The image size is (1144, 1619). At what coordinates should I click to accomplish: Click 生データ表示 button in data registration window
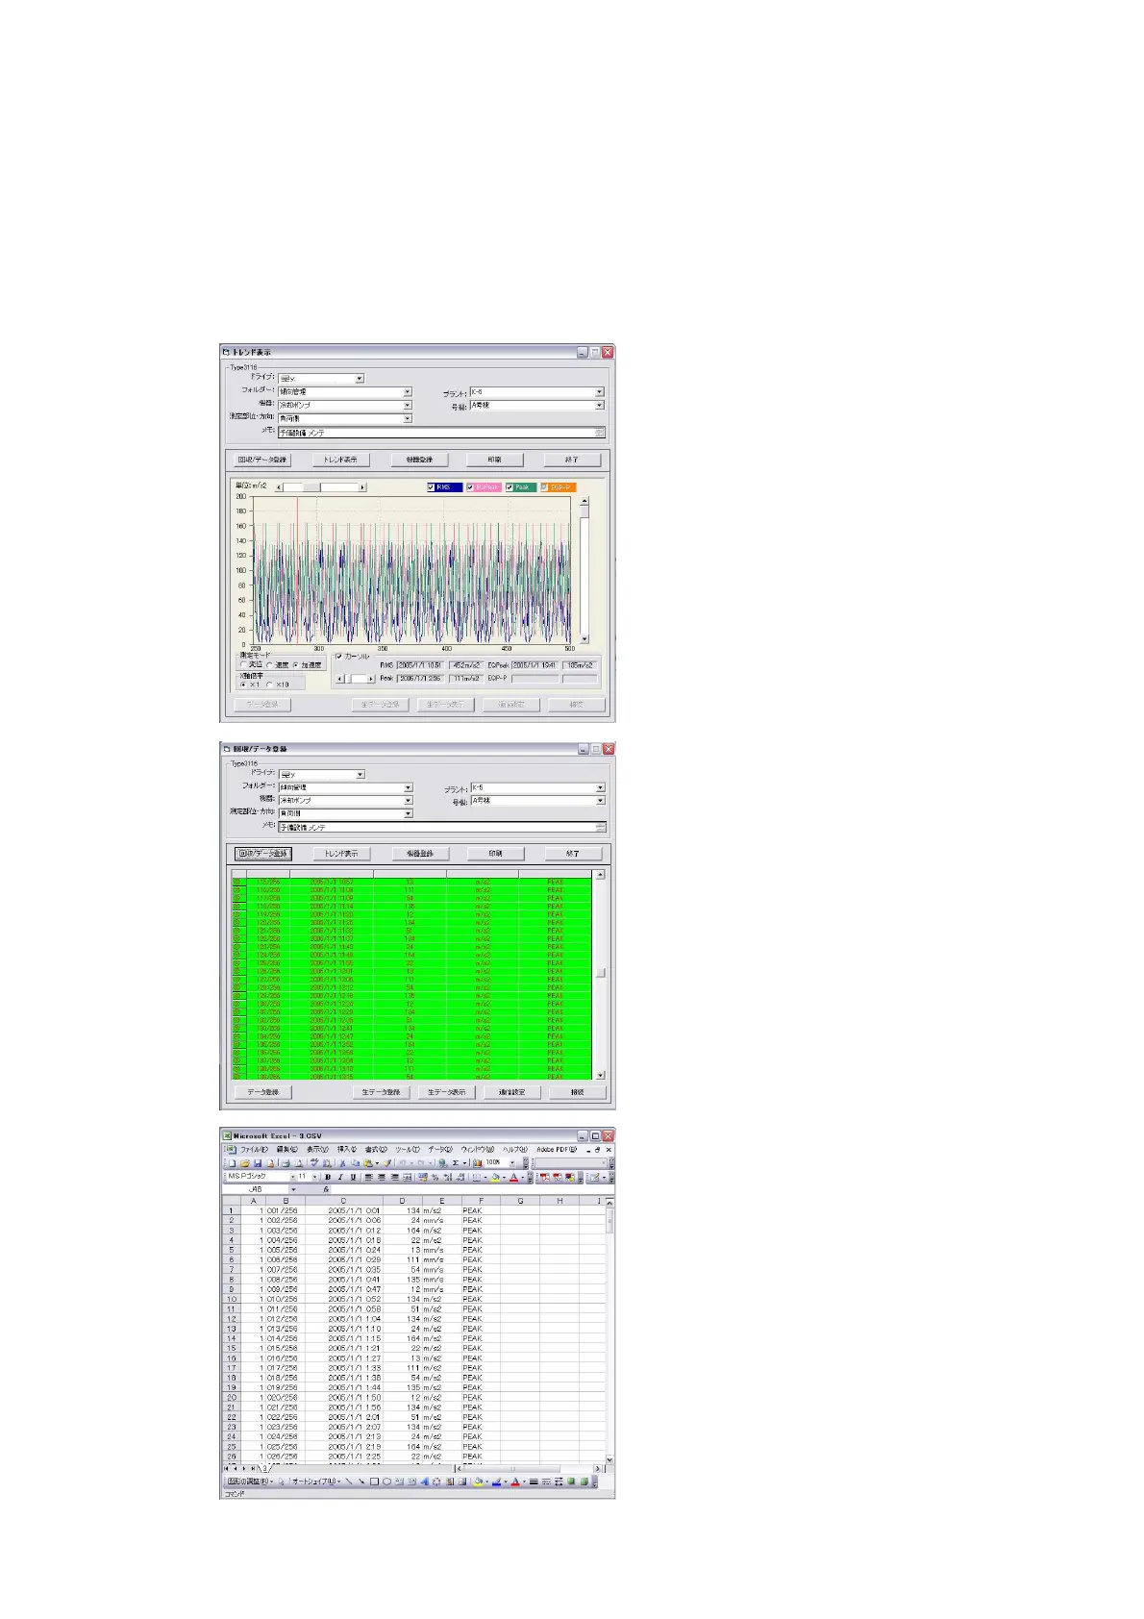(x=447, y=1092)
